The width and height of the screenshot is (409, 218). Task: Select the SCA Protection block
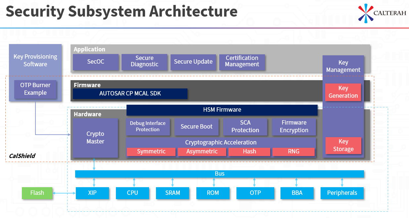245,127
